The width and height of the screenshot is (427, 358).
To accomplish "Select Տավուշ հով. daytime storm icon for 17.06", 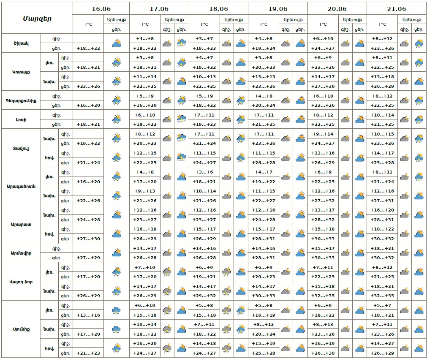I will [x=182, y=157].
